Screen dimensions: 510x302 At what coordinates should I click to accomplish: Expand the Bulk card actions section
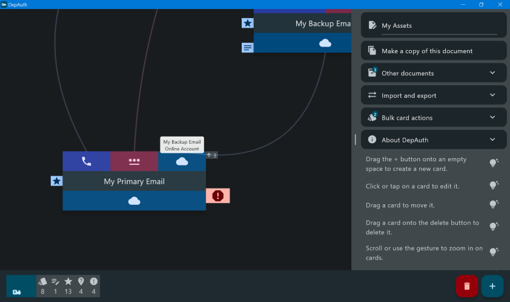coord(492,118)
